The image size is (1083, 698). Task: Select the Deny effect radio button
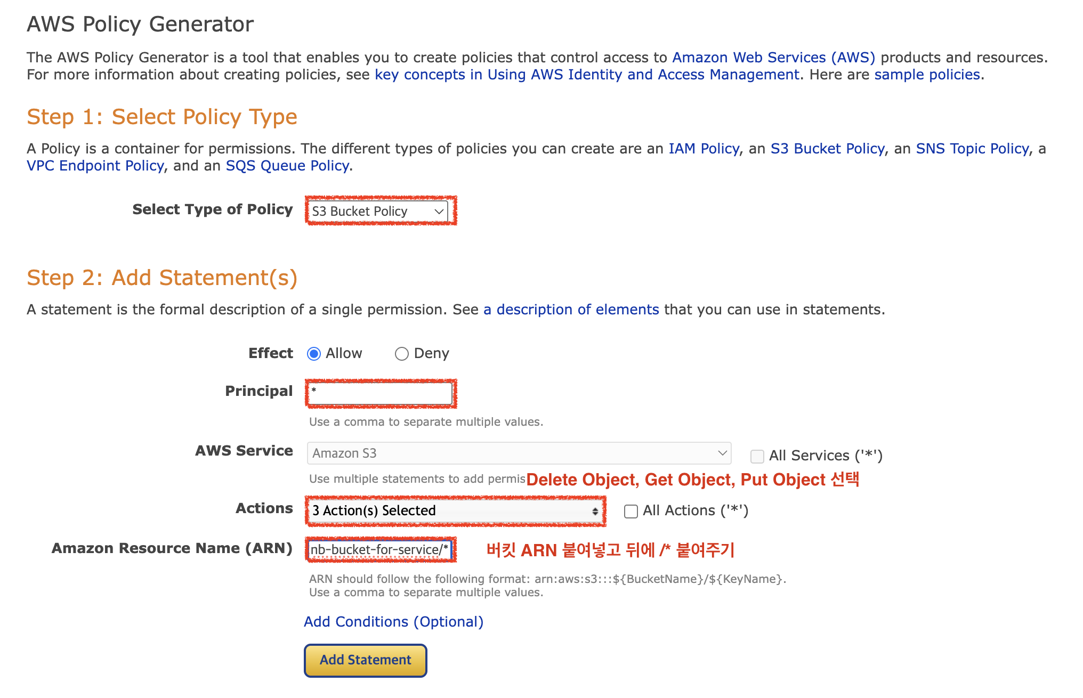401,354
